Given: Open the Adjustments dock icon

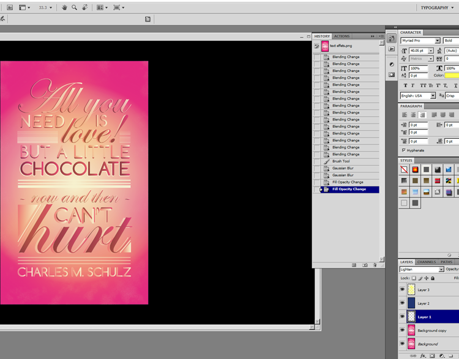Looking at the screenshot, I should click(x=392, y=64).
